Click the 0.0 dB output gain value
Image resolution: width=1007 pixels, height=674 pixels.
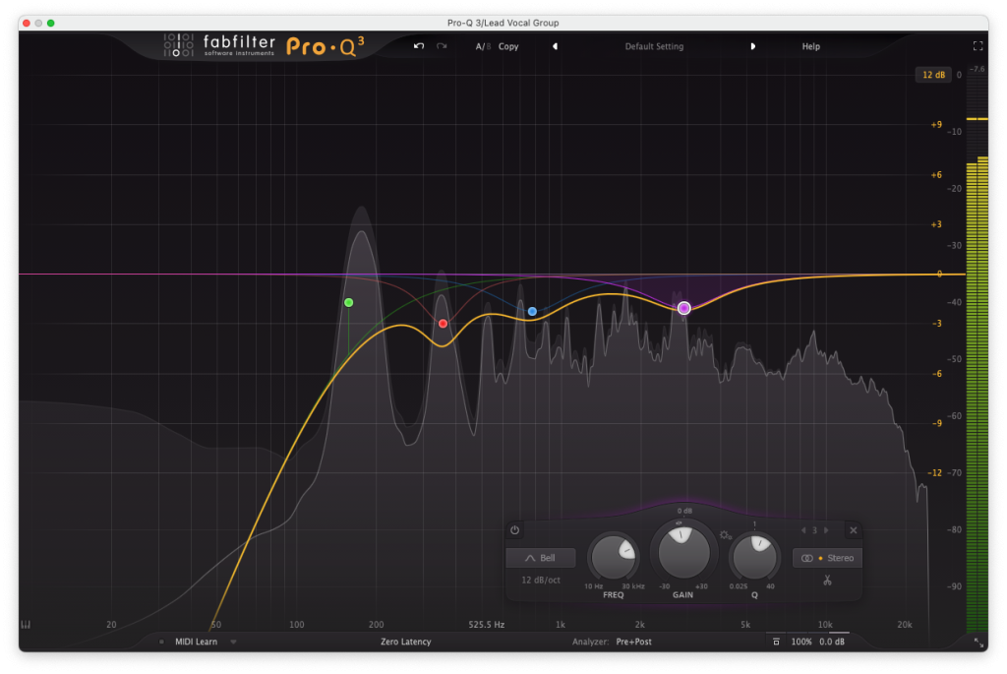pyautogui.click(x=832, y=642)
